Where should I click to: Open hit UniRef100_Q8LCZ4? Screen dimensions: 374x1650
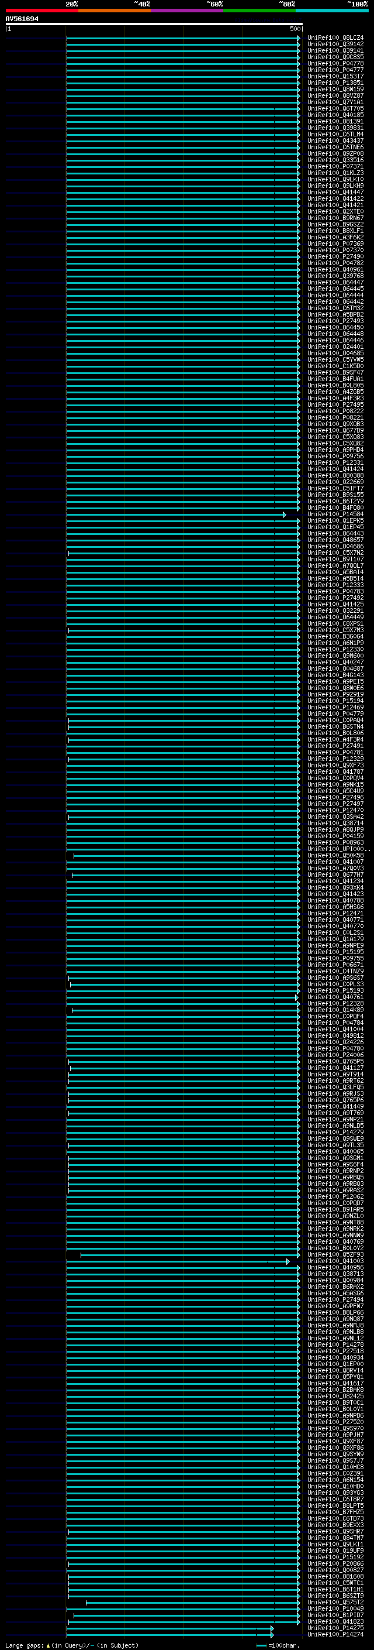pyautogui.click(x=335, y=38)
